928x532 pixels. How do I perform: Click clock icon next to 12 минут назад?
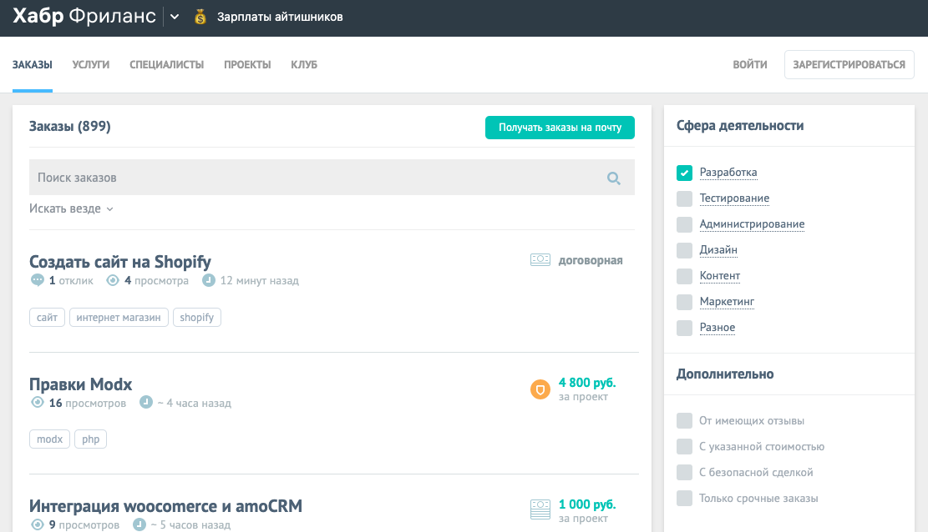click(208, 280)
